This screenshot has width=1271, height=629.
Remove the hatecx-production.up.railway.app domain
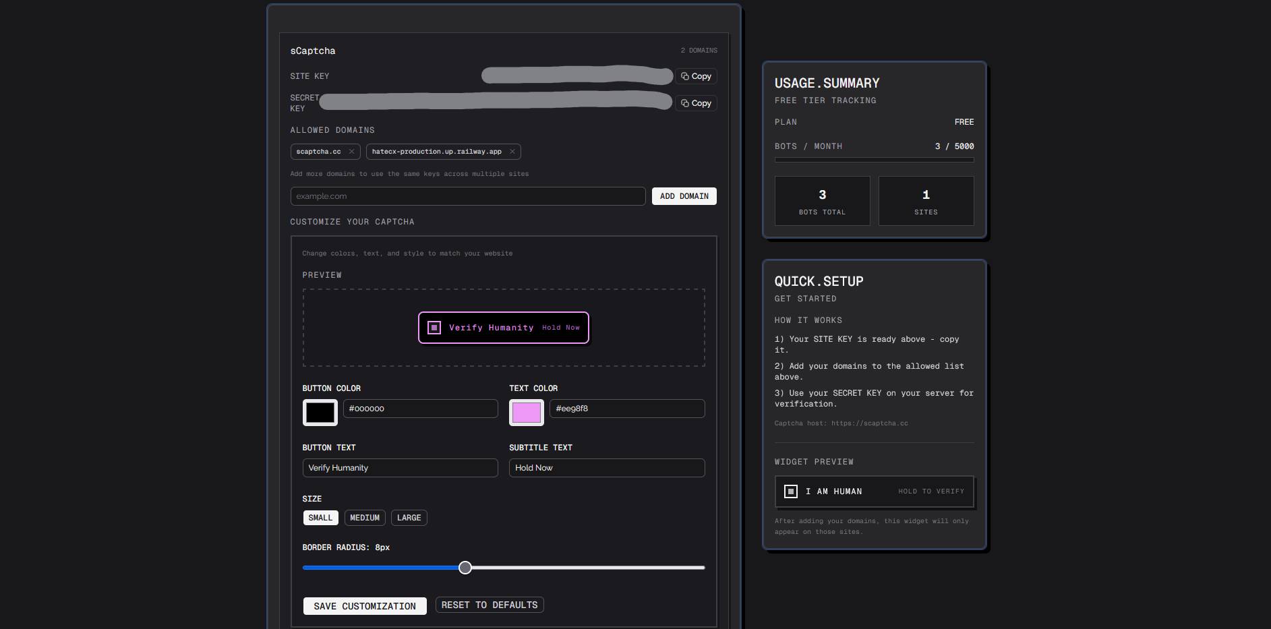click(512, 152)
